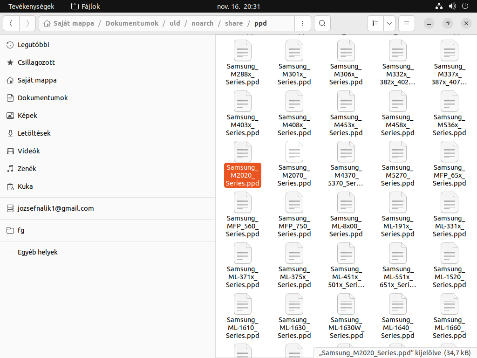
Task: Click the Samsung_ML-375x_Series.ppd file name
Action: click(x=294, y=277)
